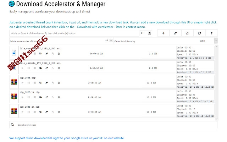Remove zip_10MB(1).zip using trash icon
The width and height of the screenshot is (227, 142).
pos(59,97)
